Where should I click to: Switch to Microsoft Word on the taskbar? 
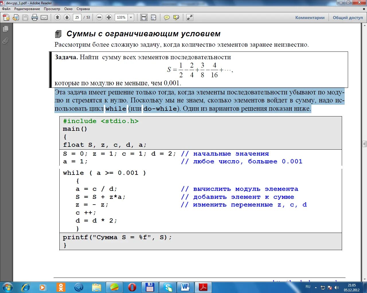click(x=186, y=287)
